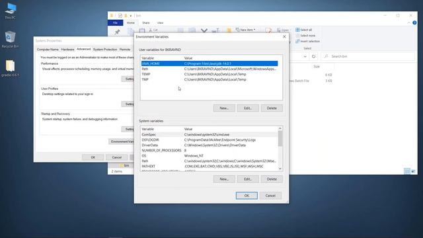Open the gradle-6.6.1 folder on desktop

coord(11,68)
